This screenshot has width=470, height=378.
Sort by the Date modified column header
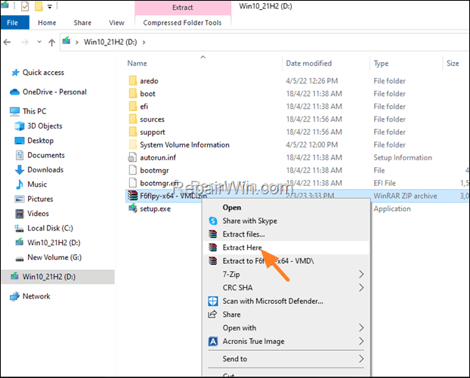point(309,64)
